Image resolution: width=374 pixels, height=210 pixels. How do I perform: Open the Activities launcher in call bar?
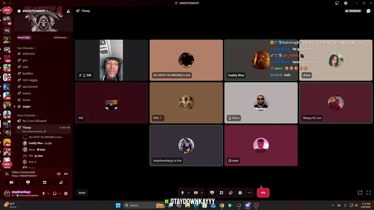tap(221, 193)
